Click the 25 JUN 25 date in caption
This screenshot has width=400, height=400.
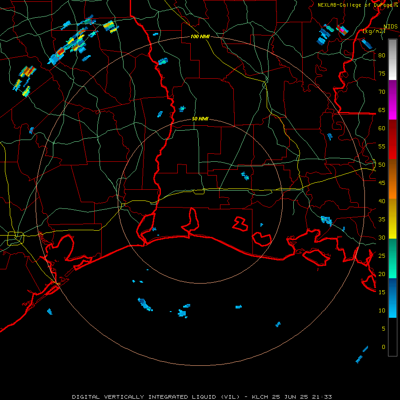click(291, 397)
